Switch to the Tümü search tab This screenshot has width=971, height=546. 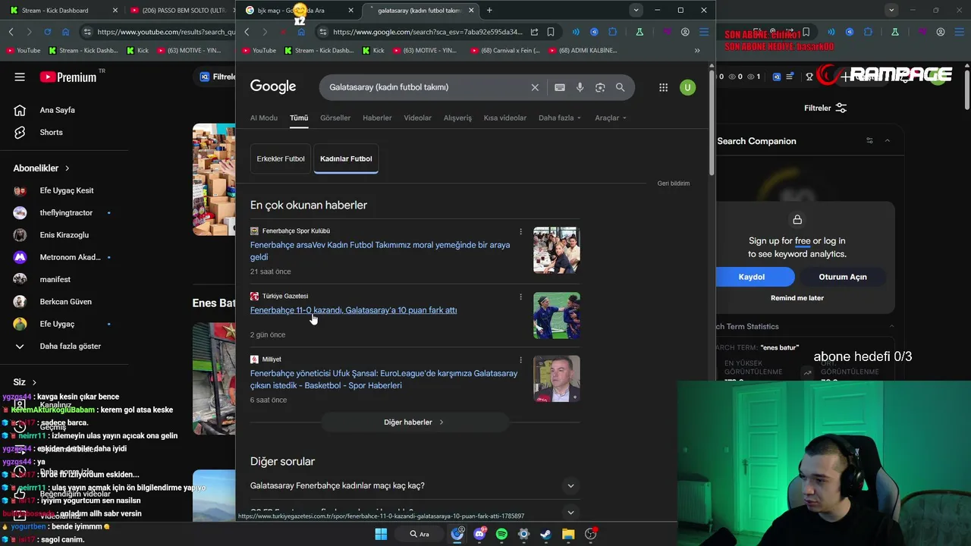coord(299,118)
